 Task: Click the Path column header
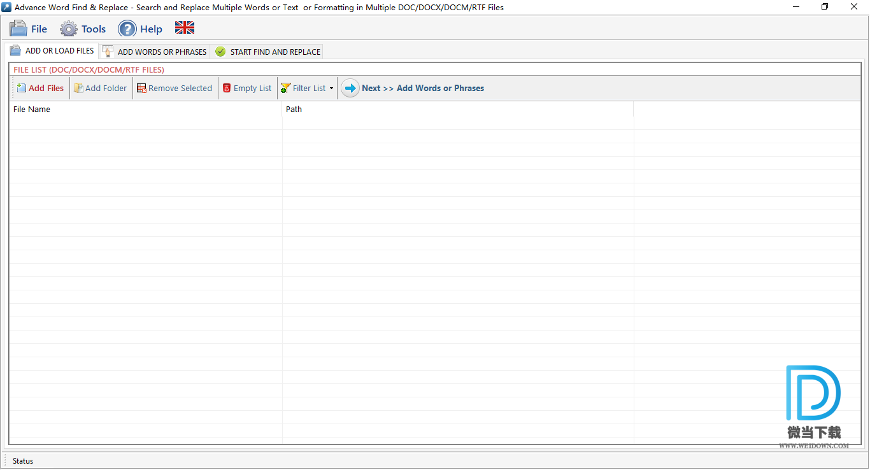(x=458, y=109)
